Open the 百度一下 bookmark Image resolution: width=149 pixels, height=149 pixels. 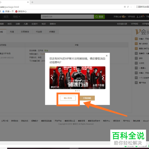click(8, 11)
